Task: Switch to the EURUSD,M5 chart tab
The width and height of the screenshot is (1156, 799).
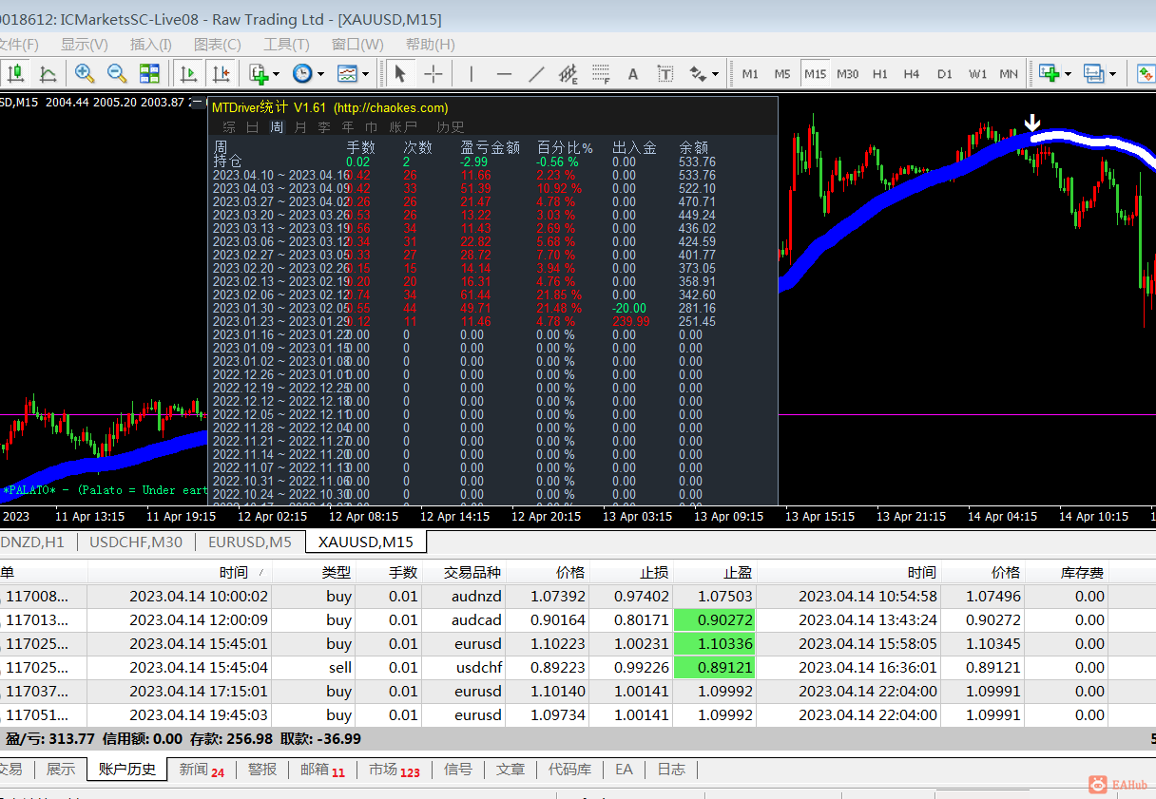Action: click(250, 542)
